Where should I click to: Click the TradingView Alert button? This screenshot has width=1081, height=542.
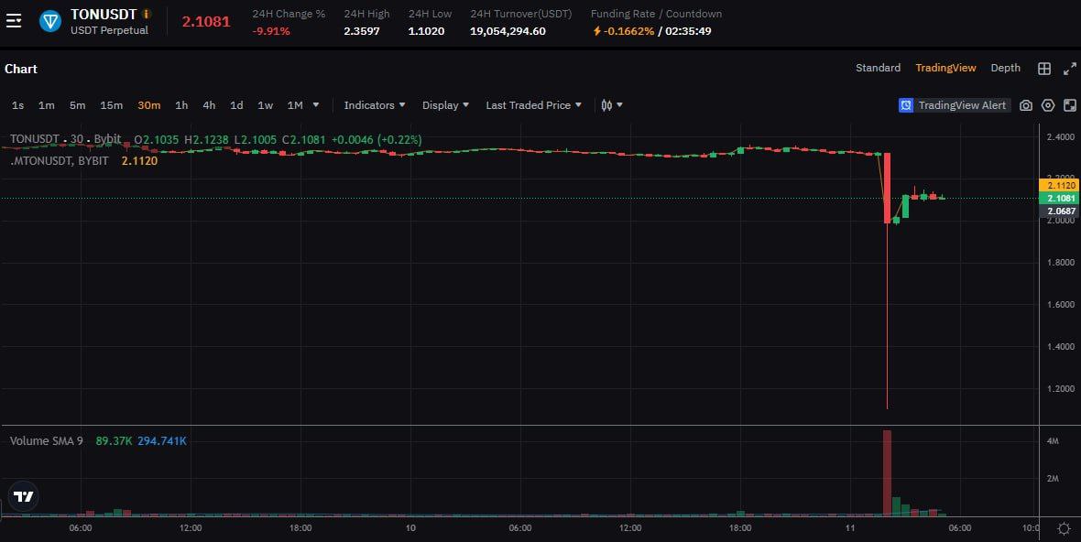(954, 105)
